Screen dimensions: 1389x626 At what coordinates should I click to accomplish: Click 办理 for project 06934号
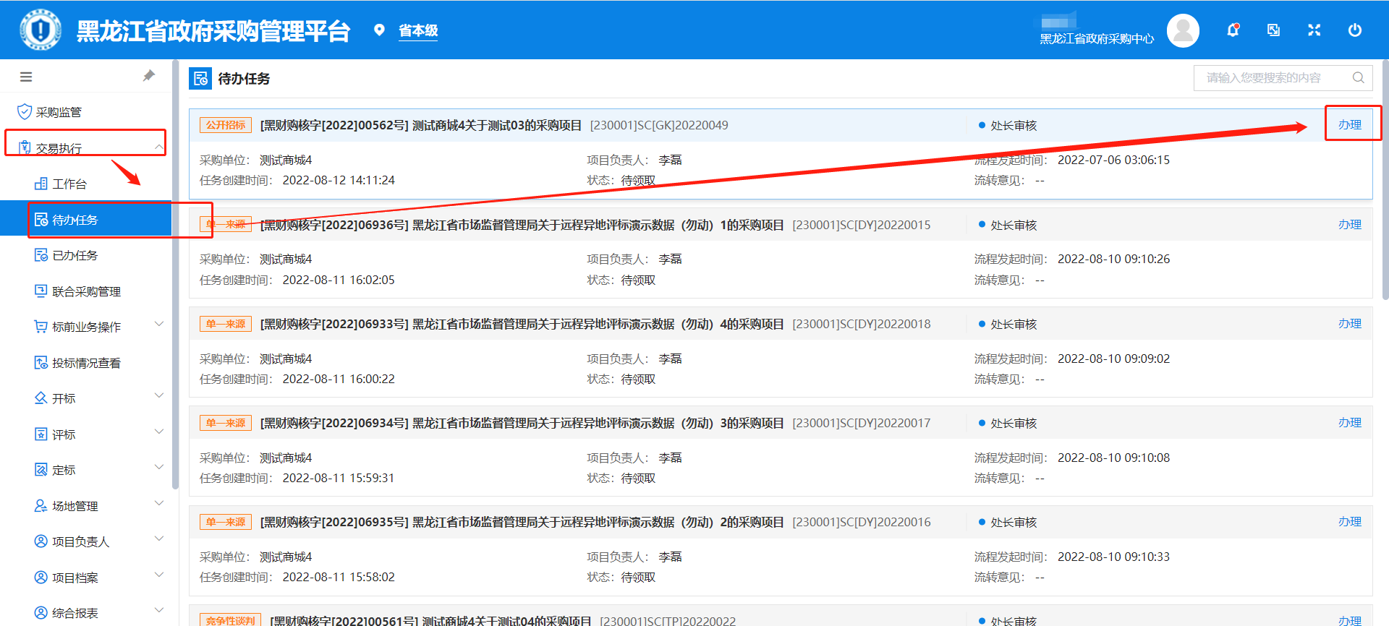tap(1350, 422)
